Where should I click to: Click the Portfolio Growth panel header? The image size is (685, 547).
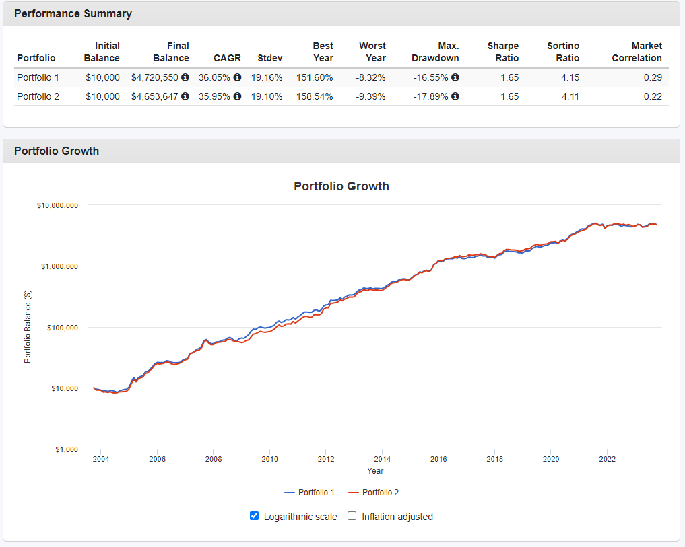(x=341, y=151)
